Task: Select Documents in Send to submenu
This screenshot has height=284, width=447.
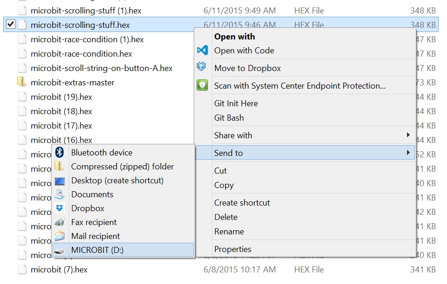Action: (x=92, y=194)
